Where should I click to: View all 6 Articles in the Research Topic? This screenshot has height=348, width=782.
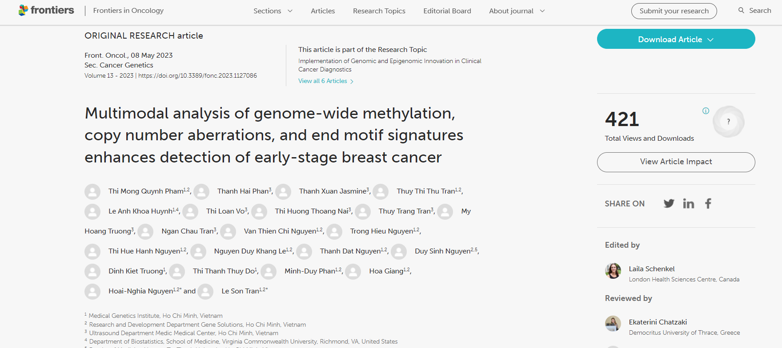(x=323, y=81)
